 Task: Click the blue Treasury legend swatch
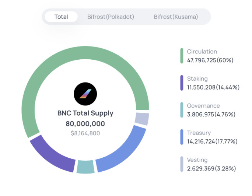[182, 137]
